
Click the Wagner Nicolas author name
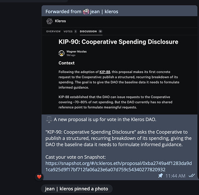(x=76, y=51)
